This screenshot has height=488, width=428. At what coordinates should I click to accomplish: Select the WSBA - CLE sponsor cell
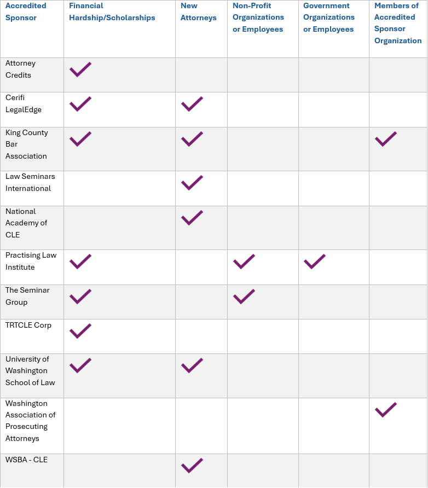[x=26, y=460]
